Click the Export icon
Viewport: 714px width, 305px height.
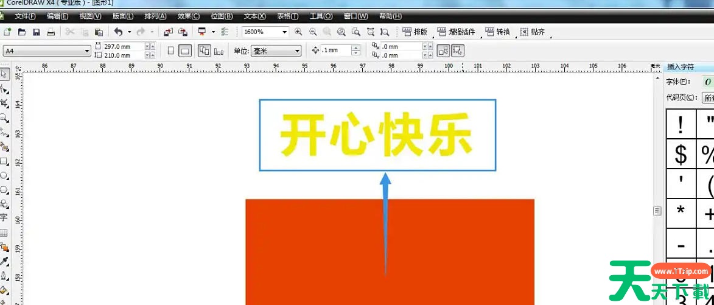(x=183, y=32)
